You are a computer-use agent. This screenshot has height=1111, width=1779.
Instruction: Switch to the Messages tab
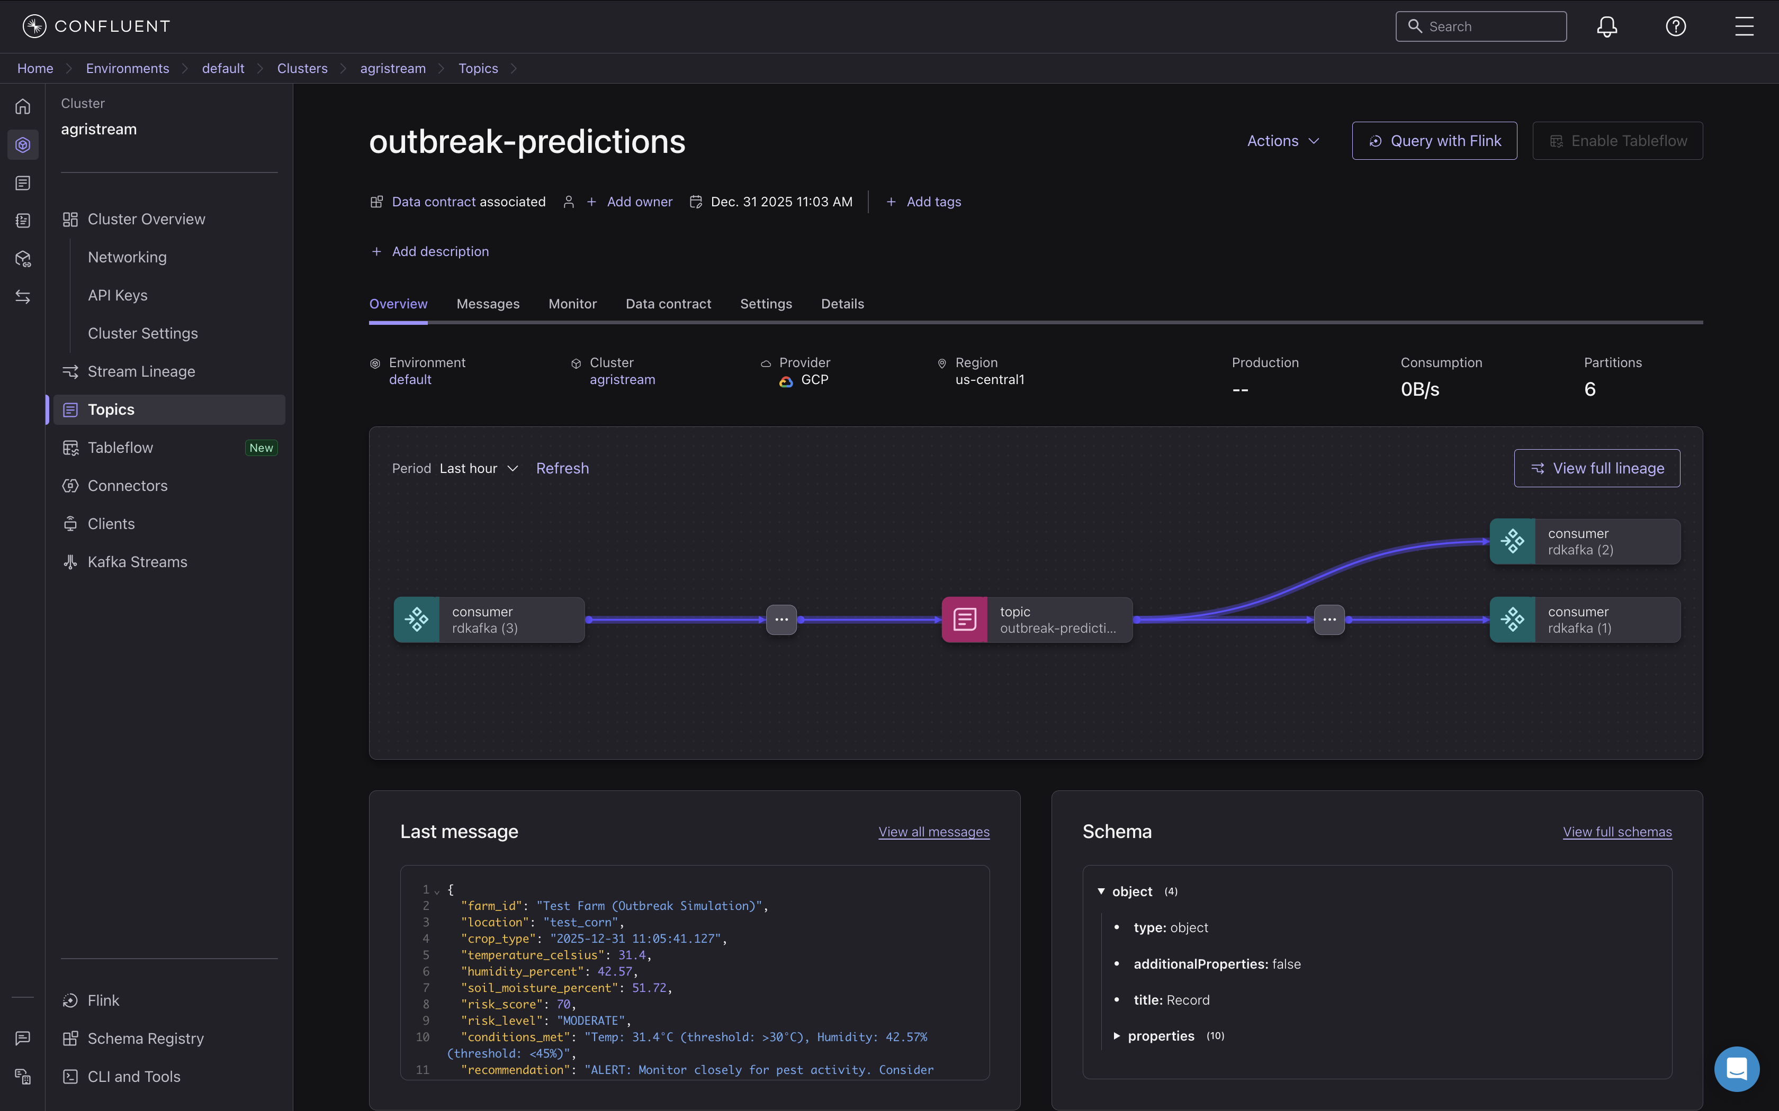pos(488,304)
